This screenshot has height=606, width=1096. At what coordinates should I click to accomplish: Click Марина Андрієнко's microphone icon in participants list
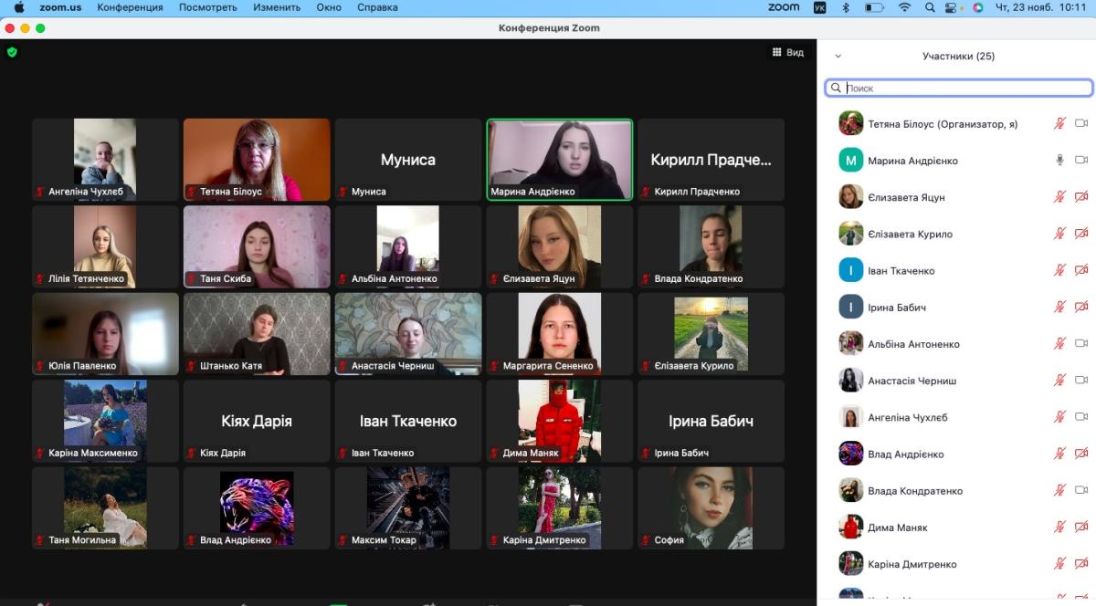pos(1059,161)
